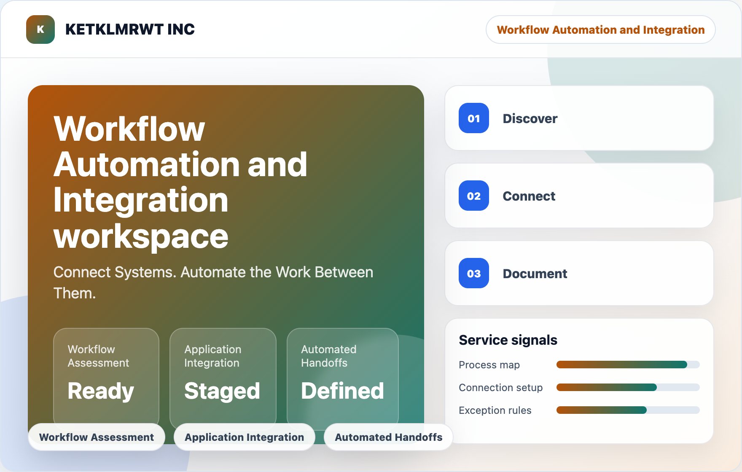Screen dimensions: 742x472
Task: Click the KETKLMRWT INC company name
Action: click(x=130, y=29)
